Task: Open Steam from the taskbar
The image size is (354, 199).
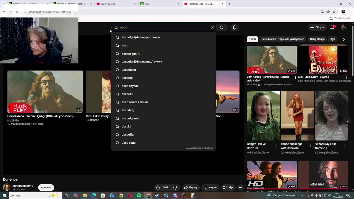Action: coord(157,195)
